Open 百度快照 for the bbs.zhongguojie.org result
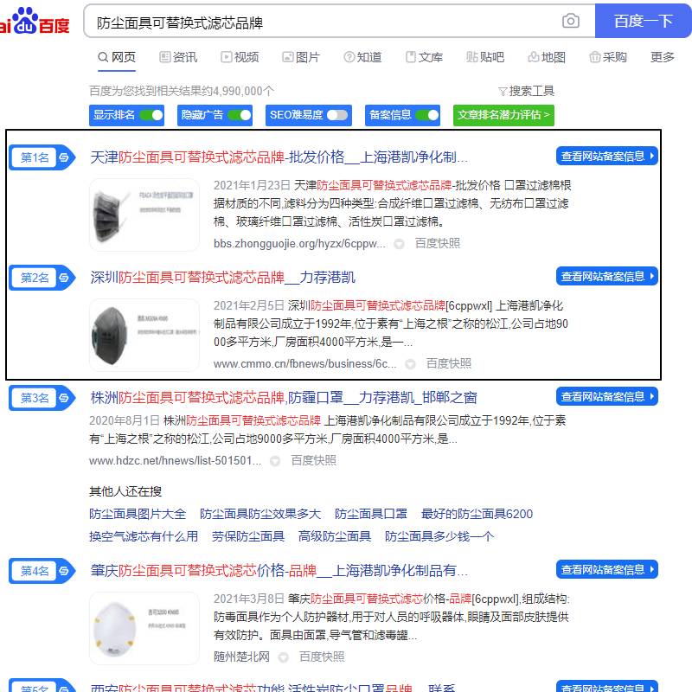 pos(438,244)
